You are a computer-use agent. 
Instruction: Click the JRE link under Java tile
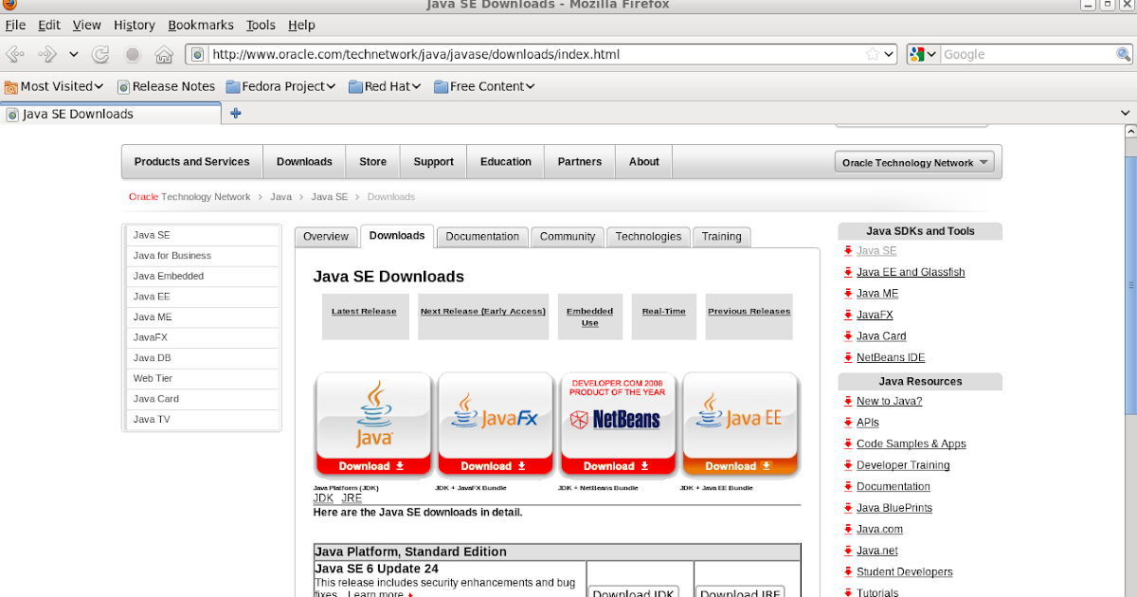pyautogui.click(x=352, y=497)
